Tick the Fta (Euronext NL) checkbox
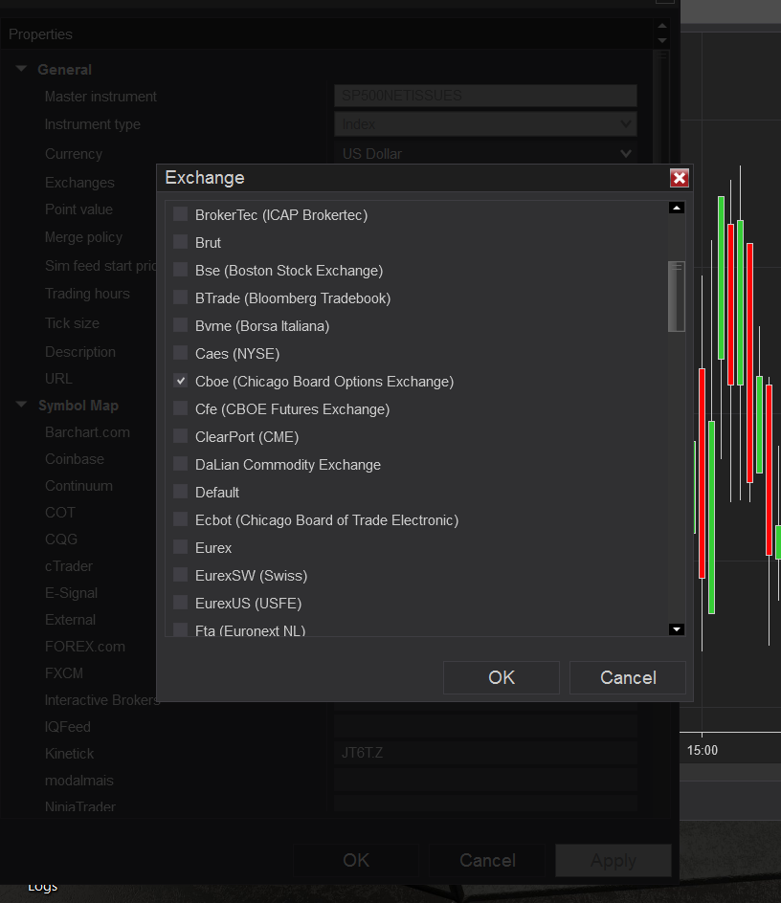This screenshot has width=781, height=903. click(x=180, y=629)
